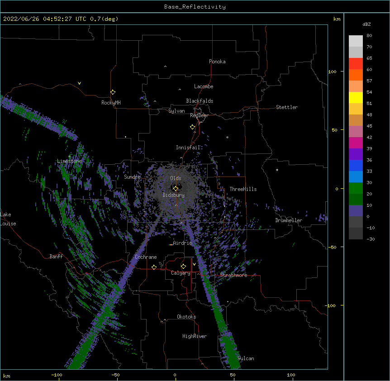Screen dimensions: 390x381
Task: Select the dark green 20-10 dBZ legend swatch
Action: pyautogui.click(x=356, y=200)
